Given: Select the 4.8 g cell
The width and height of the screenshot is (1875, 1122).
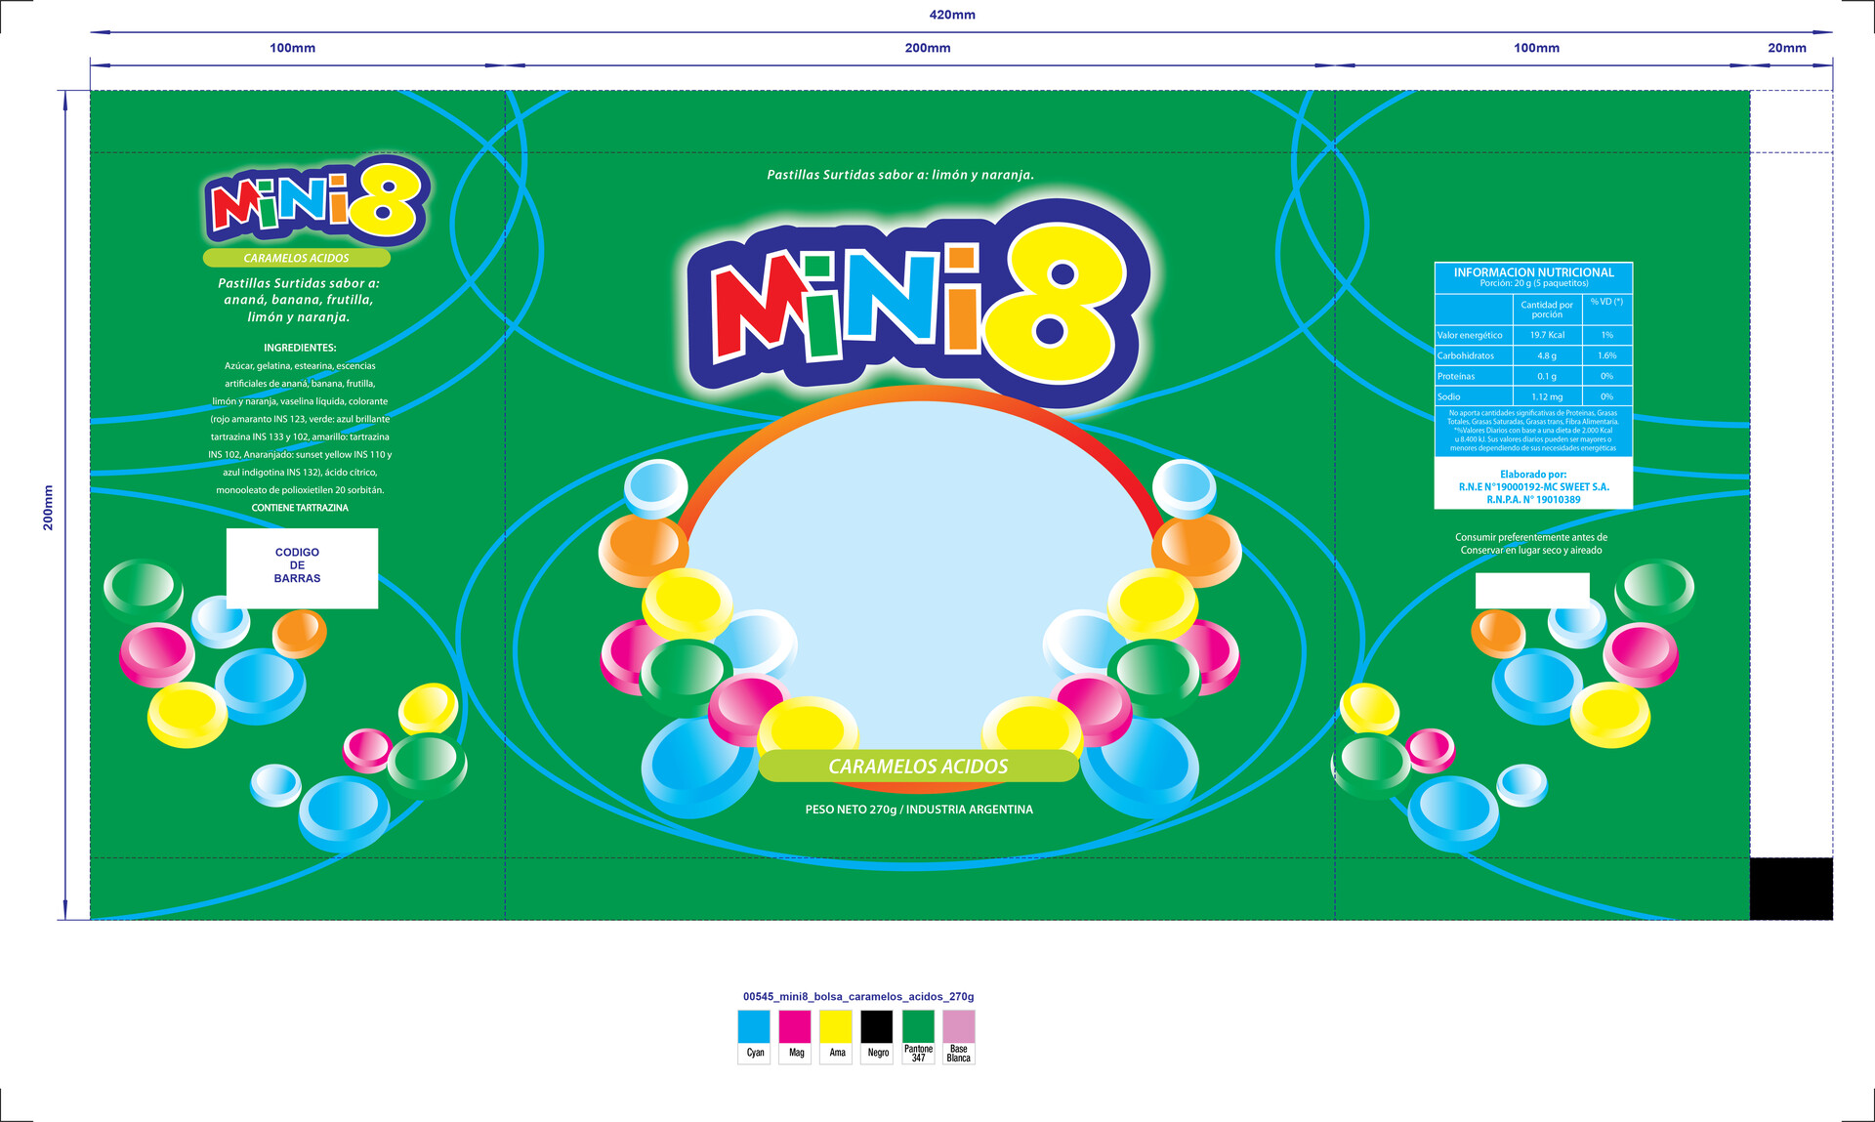Looking at the screenshot, I should tap(1547, 355).
